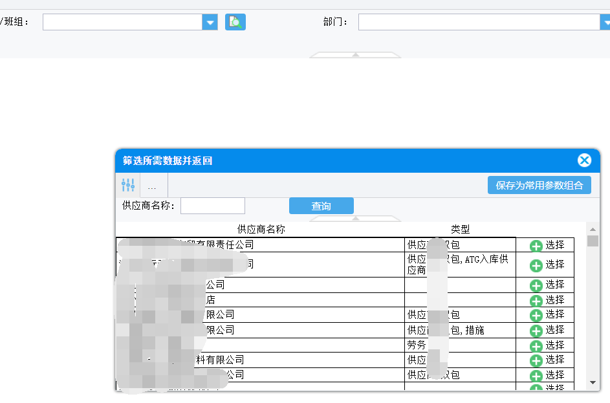Click 选择 in the 措施 type row

(547, 331)
